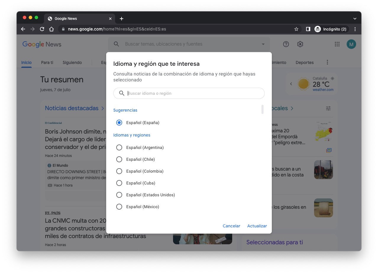Cancel the language dialog with Cancelar
378x273 pixels.
click(x=231, y=226)
